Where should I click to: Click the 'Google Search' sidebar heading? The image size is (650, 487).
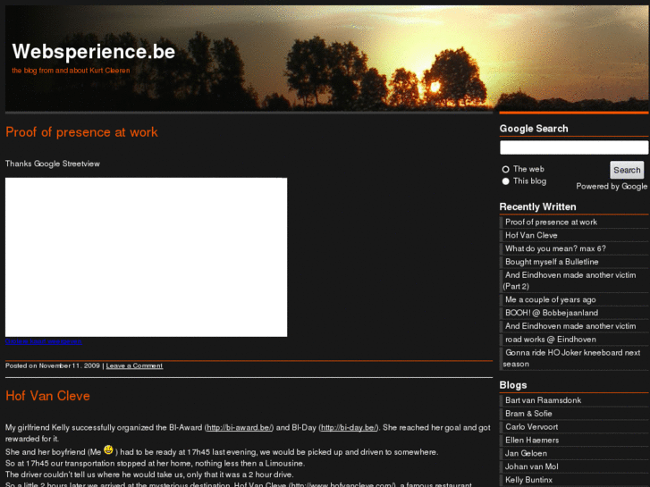coord(534,129)
